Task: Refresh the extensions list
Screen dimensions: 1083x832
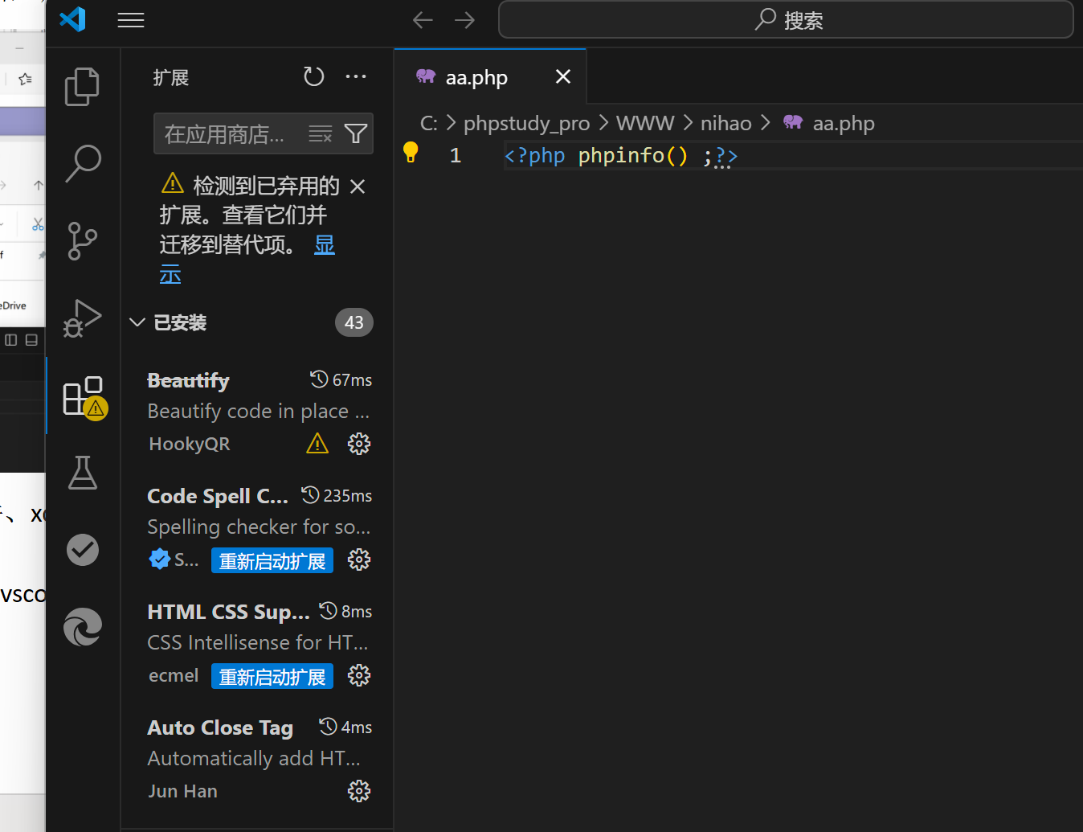Action: [x=313, y=77]
